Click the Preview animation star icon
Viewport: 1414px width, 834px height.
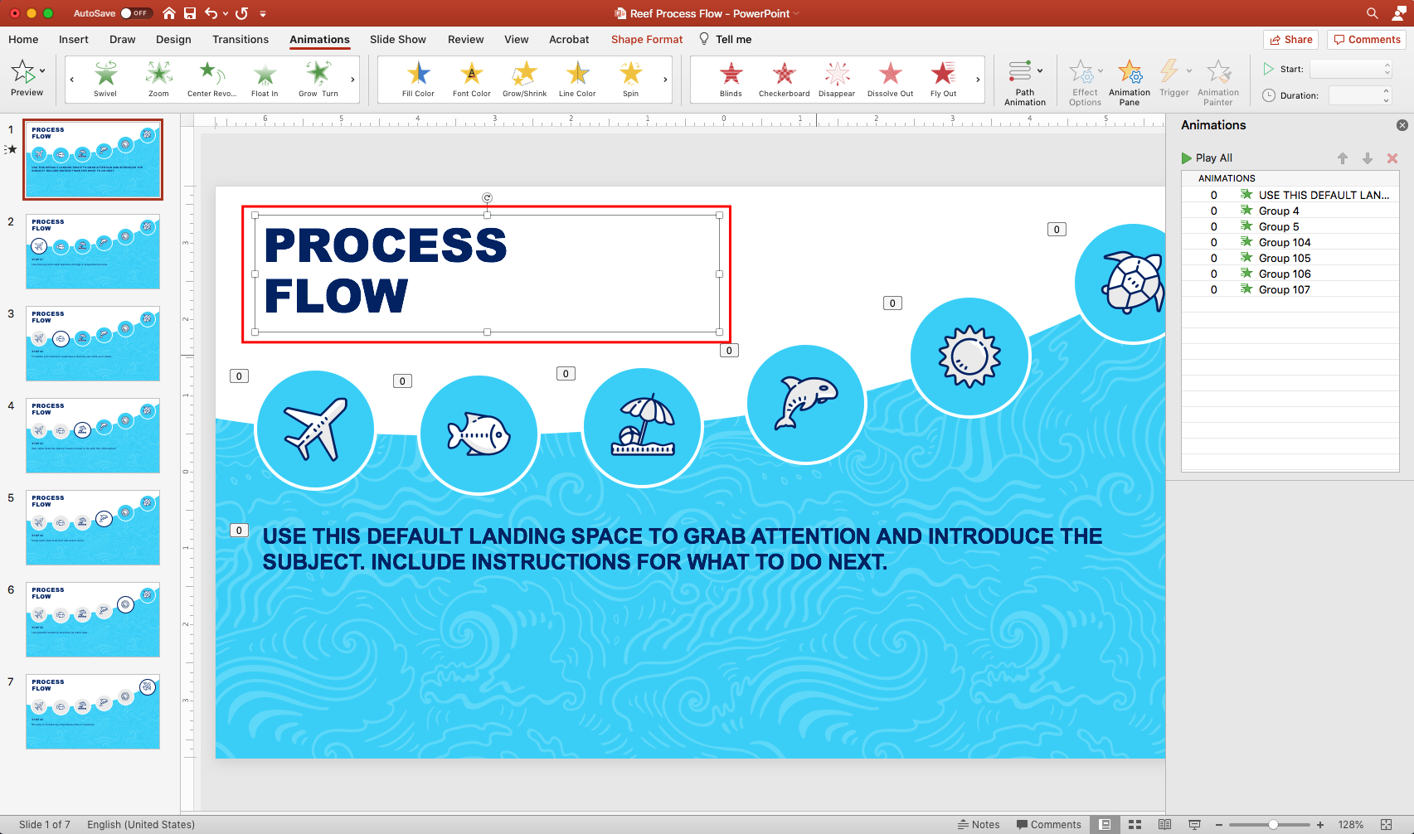(22, 73)
